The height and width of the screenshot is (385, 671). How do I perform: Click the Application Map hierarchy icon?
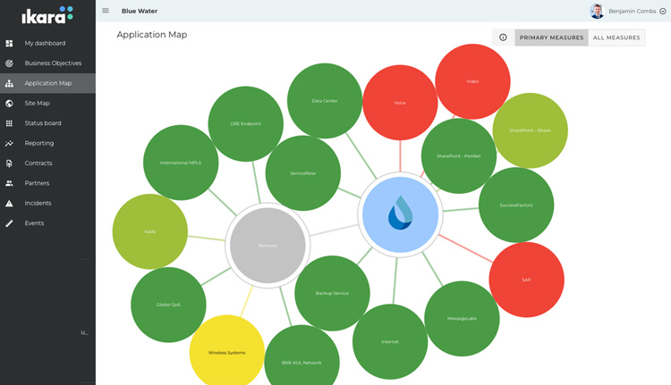9,83
